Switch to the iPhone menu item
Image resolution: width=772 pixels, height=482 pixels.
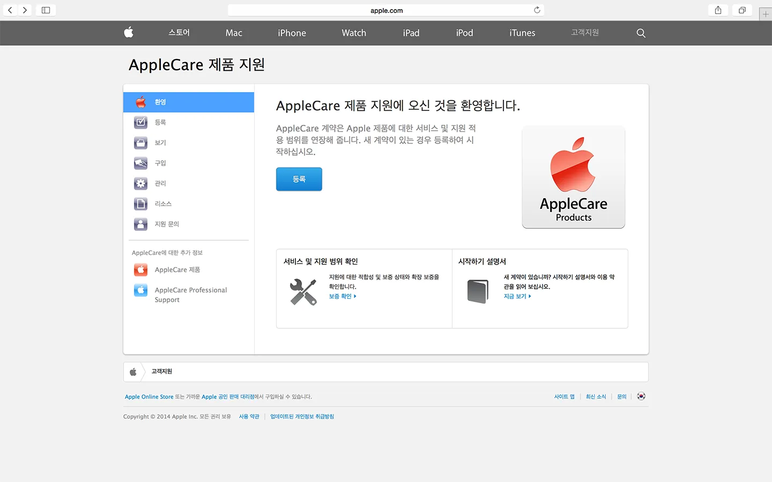[x=291, y=33]
